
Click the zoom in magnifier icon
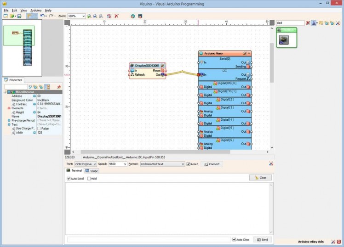pyautogui.click(x=89, y=16)
